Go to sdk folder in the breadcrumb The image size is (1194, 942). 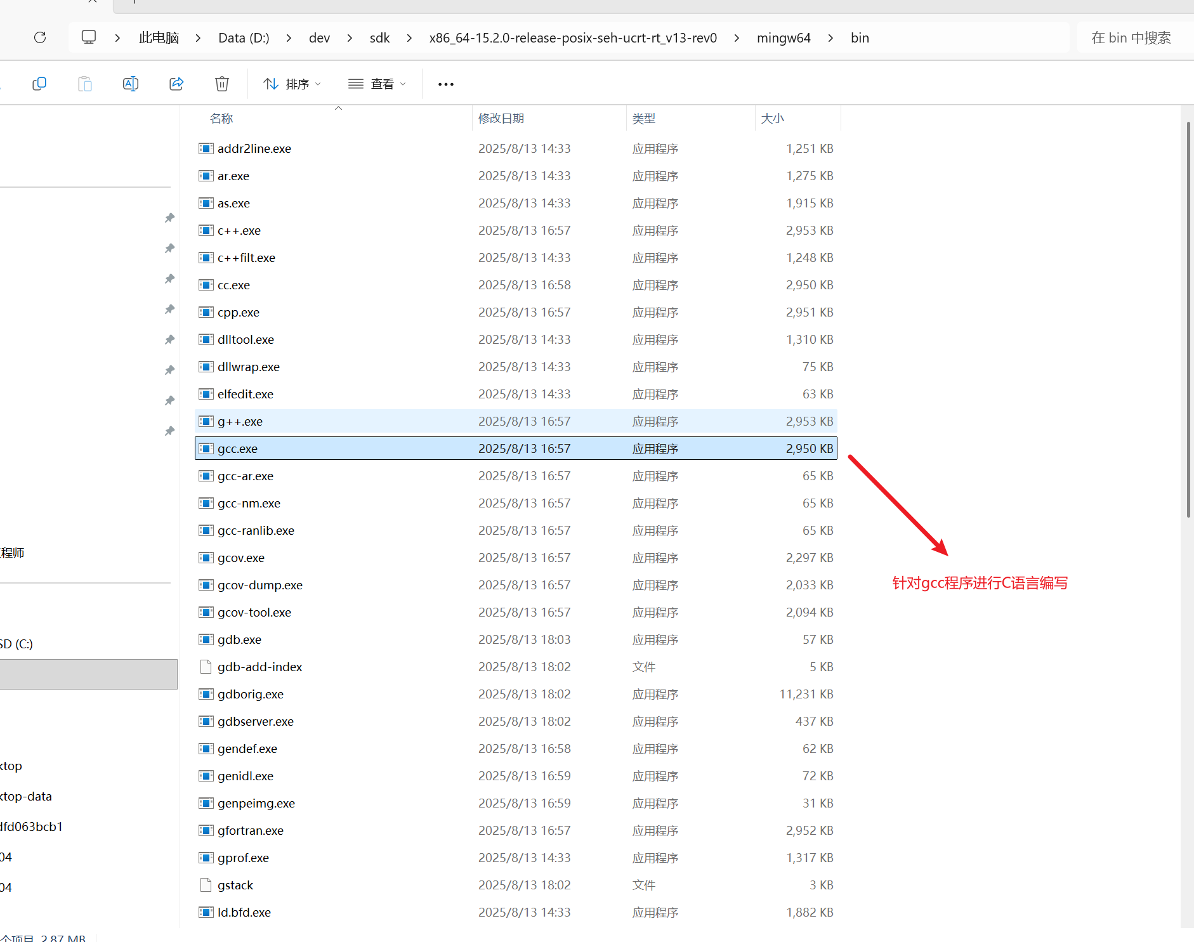point(380,38)
